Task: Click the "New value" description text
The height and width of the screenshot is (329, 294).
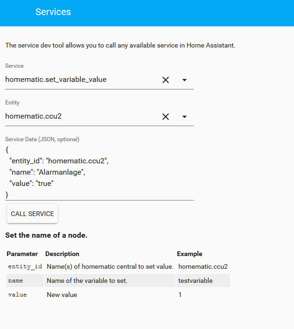Action: pyautogui.click(x=62, y=295)
